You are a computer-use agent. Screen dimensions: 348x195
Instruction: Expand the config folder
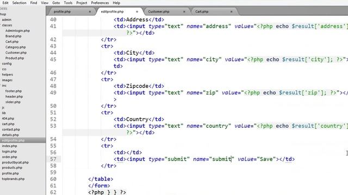point(7,64)
